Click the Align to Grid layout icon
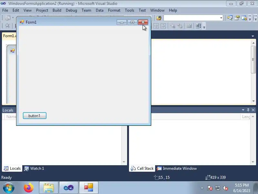The height and width of the screenshot is (194, 258). point(7,26)
